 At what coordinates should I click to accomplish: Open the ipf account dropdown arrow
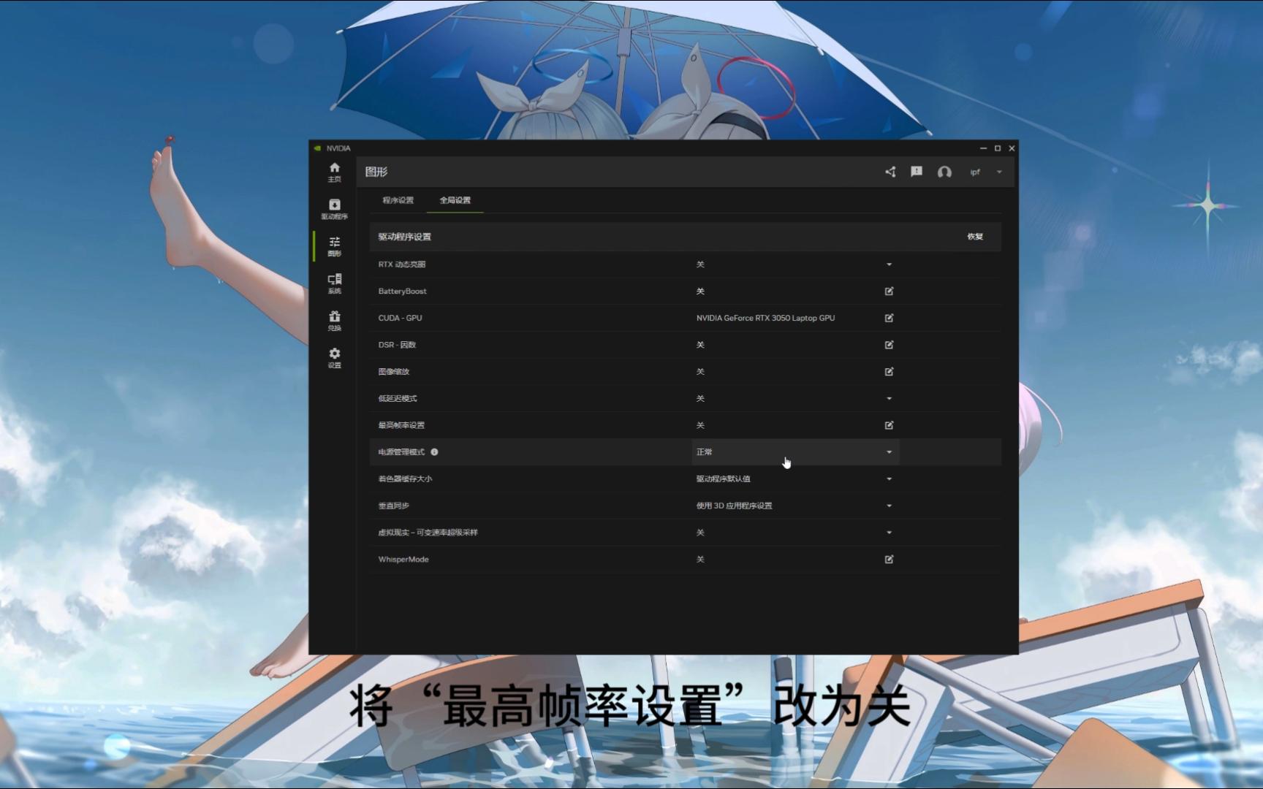[x=999, y=172]
